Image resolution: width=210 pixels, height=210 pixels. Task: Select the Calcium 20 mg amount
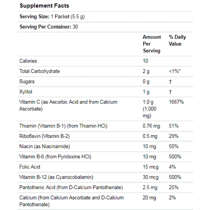(150, 198)
